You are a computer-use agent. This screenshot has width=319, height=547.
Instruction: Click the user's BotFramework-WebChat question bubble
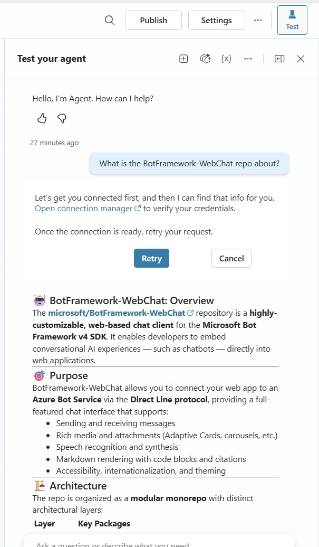point(189,164)
